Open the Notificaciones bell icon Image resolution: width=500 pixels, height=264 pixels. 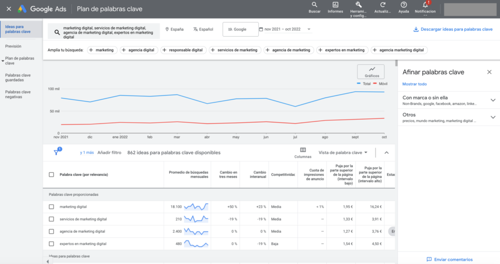click(x=425, y=8)
